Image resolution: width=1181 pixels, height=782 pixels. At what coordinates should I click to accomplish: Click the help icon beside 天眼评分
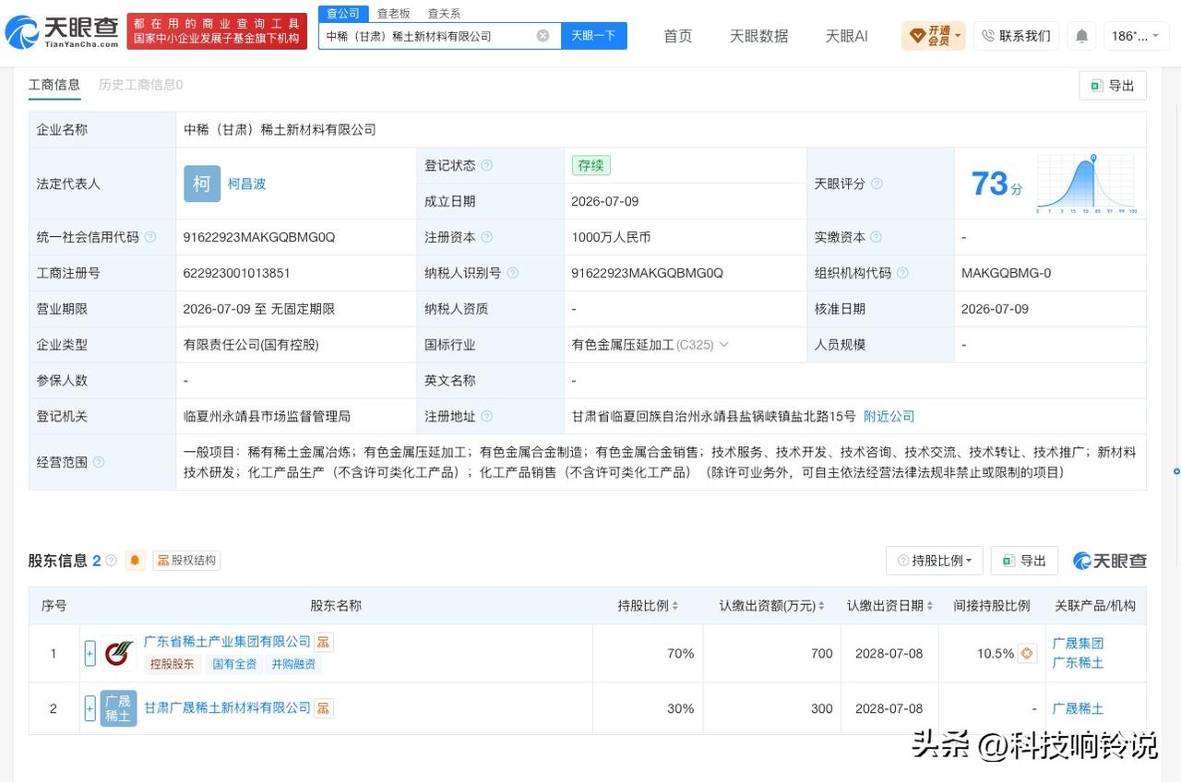(x=877, y=184)
